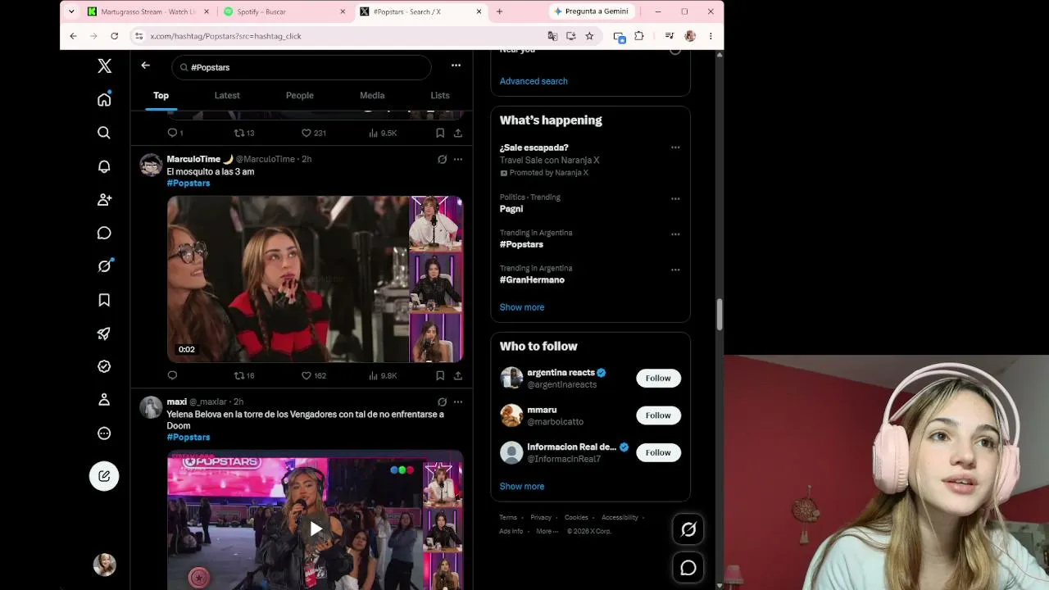Click the #Popstars search input field

point(302,67)
